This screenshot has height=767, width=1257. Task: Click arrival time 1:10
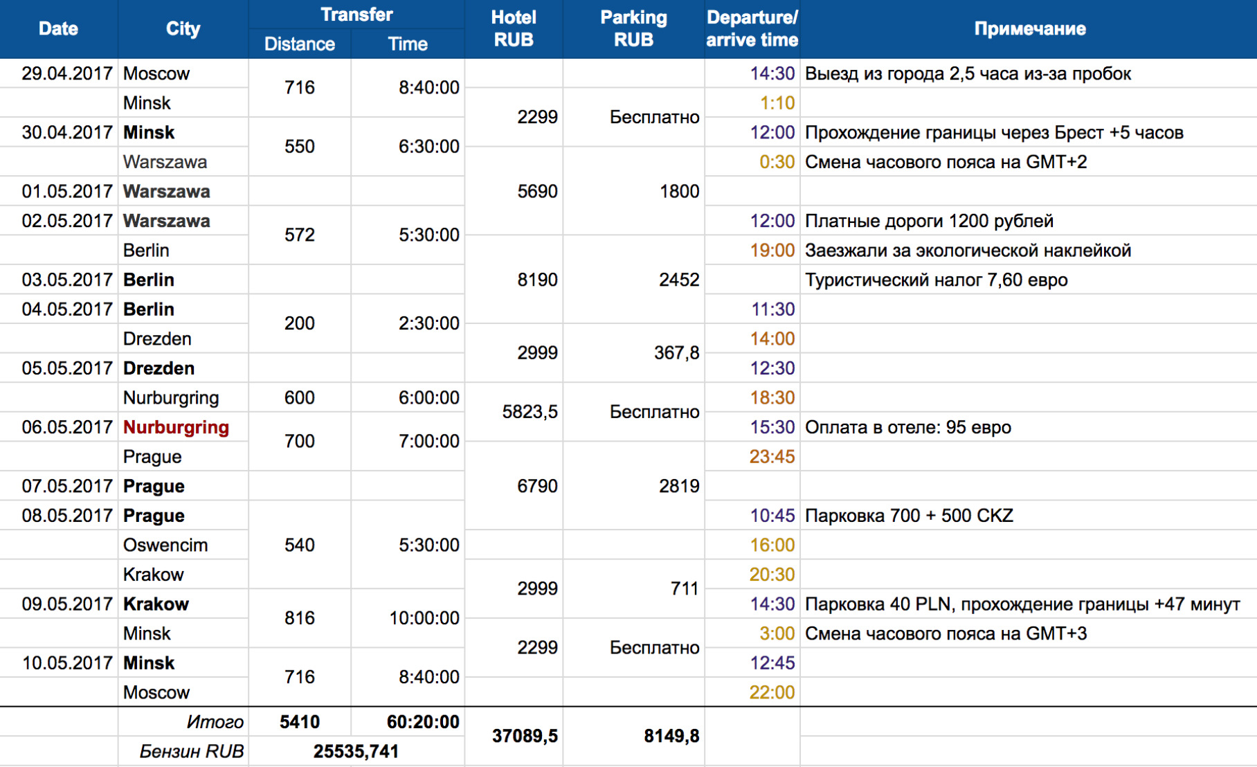(752, 103)
